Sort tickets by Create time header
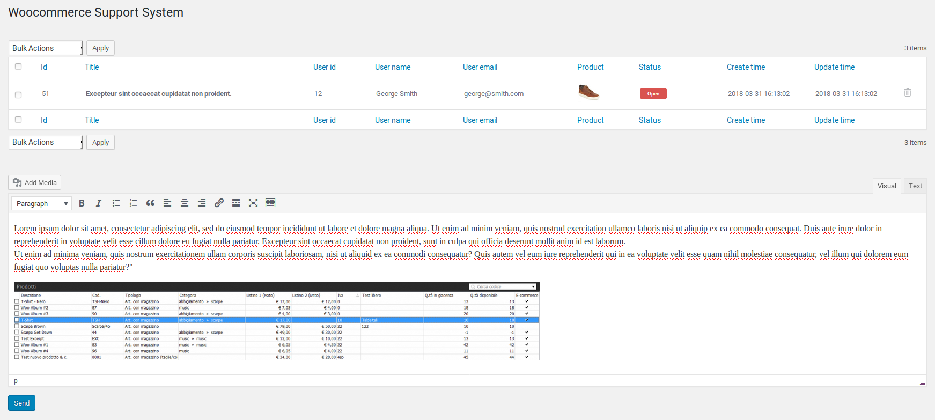Image resolution: width=935 pixels, height=420 pixels. pyautogui.click(x=746, y=67)
